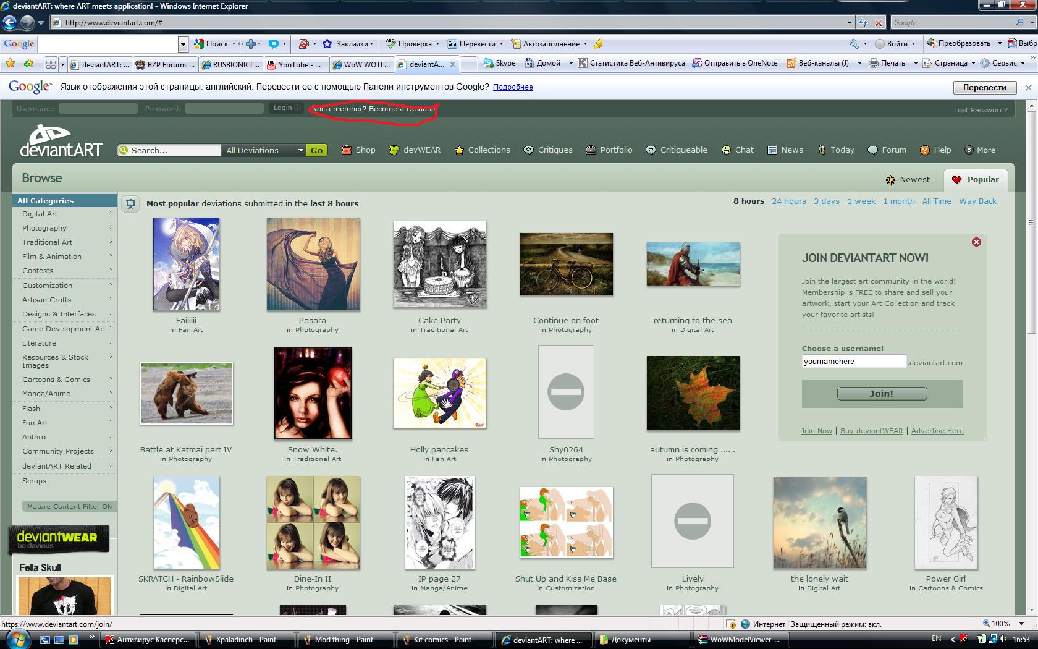Click the Stop loading red X icon
This screenshot has height=649, width=1038.
[x=878, y=23]
